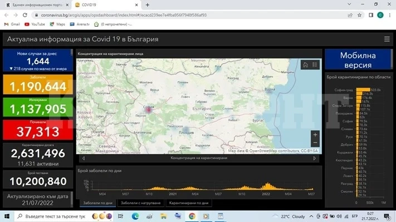Bookmark this page with the star
Viewport: 396px width, 222px height.
click(359, 15)
